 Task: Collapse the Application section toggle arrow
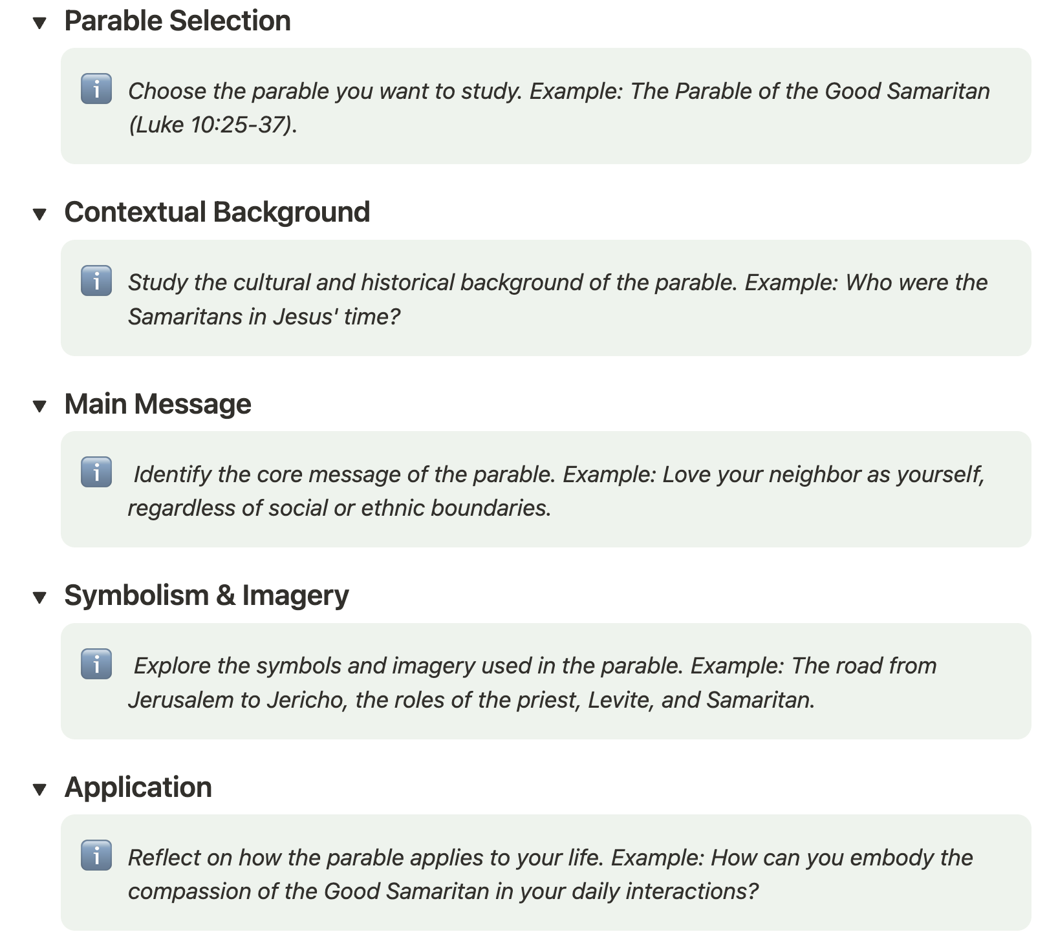point(40,789)
